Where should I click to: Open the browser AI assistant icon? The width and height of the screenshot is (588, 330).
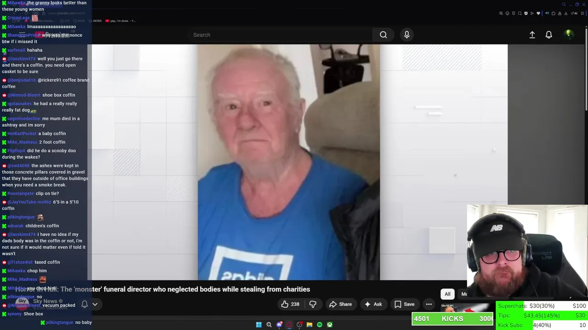[x=574, y=13]
